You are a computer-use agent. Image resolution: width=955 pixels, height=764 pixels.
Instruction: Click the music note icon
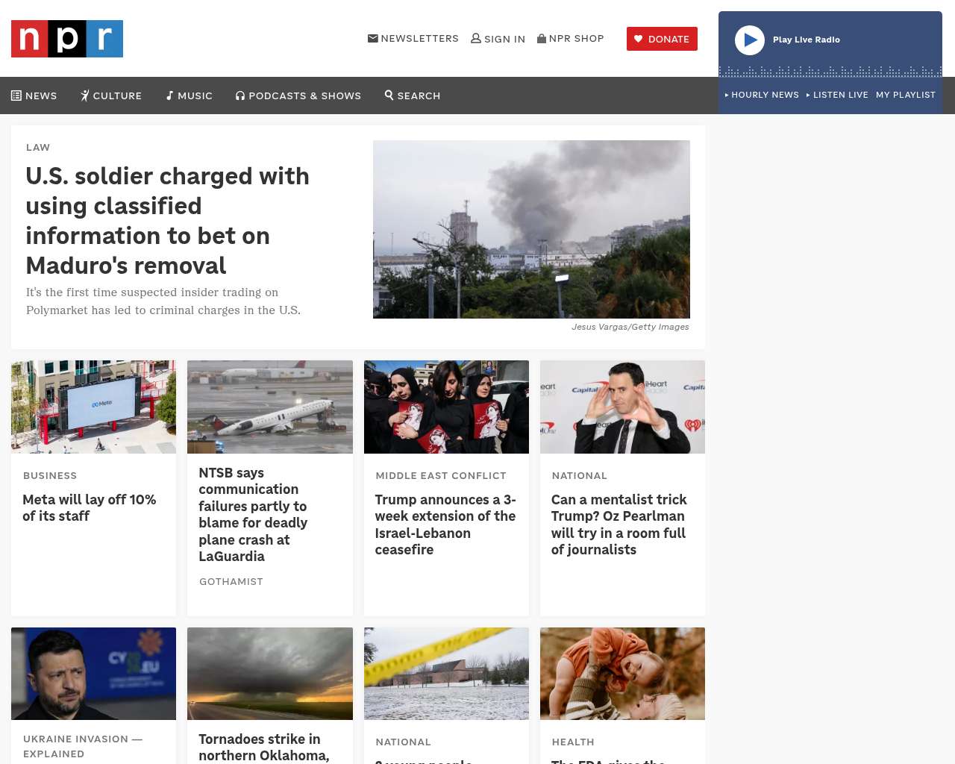pyautogui.click(x=169, y=95)
